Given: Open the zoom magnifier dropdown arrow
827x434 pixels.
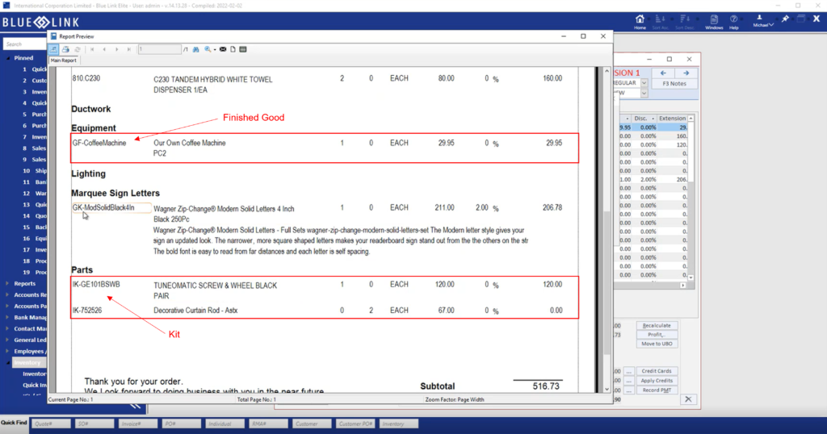Looking at the screenshot, I should click(215, 49).
